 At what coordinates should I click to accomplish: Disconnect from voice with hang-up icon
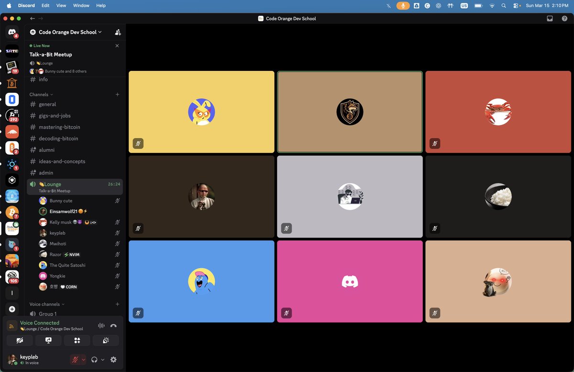pyautogui.click(x=113, y=326)
